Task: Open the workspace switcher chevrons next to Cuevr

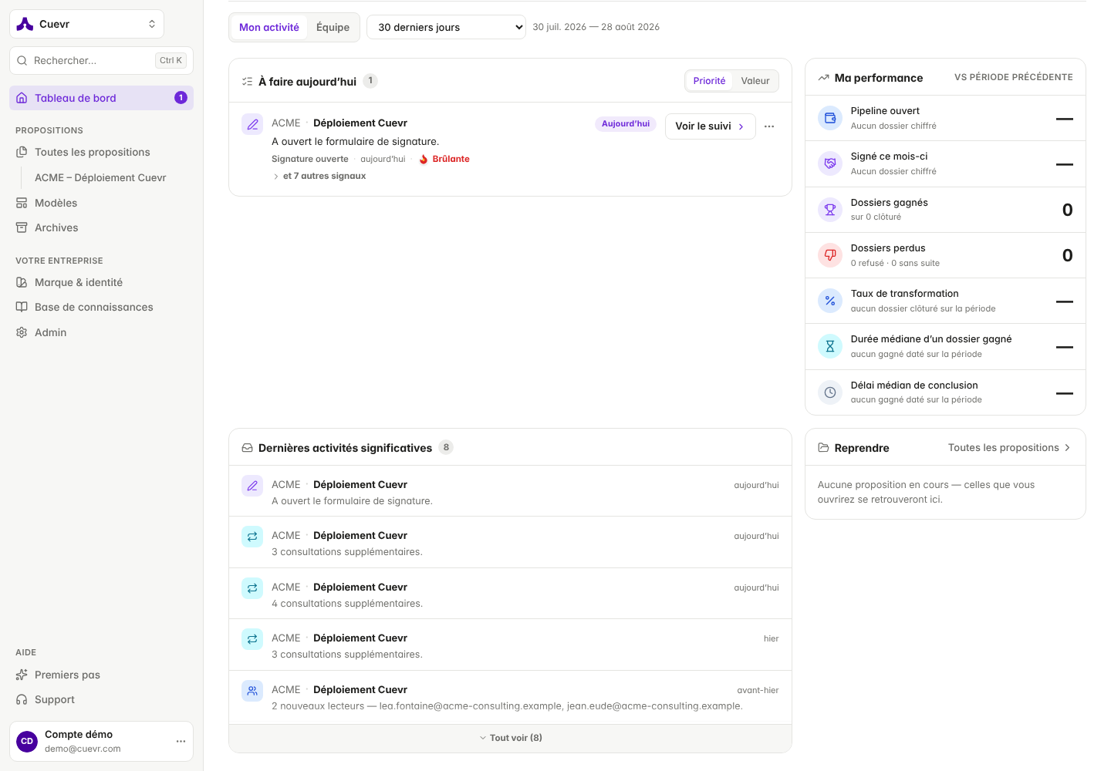Action: click(152, 24)
